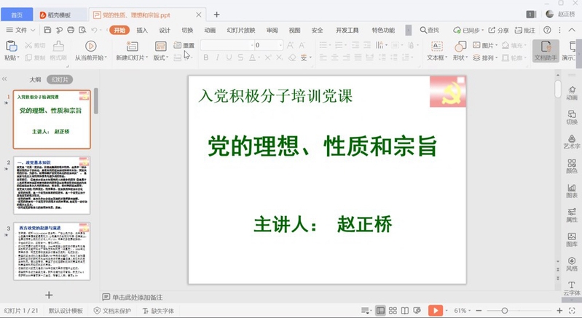
Task: Switch to 幻灯片 thumbnail view
Action: coord(60,79)
